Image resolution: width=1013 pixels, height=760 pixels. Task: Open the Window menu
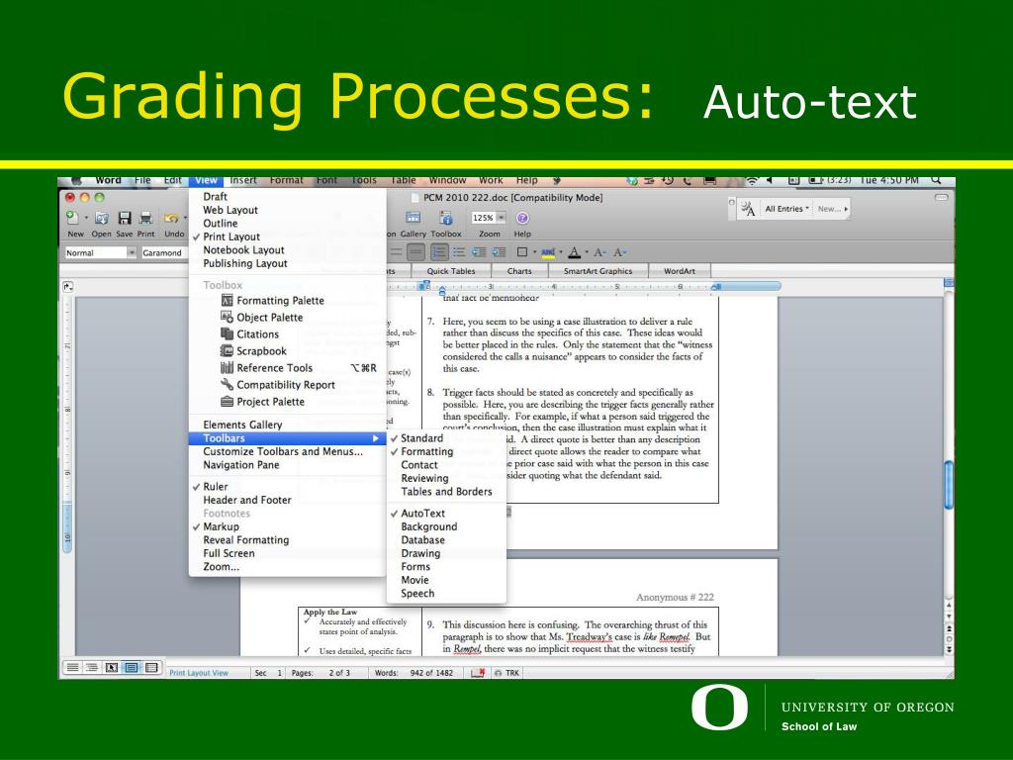[447, 180]
